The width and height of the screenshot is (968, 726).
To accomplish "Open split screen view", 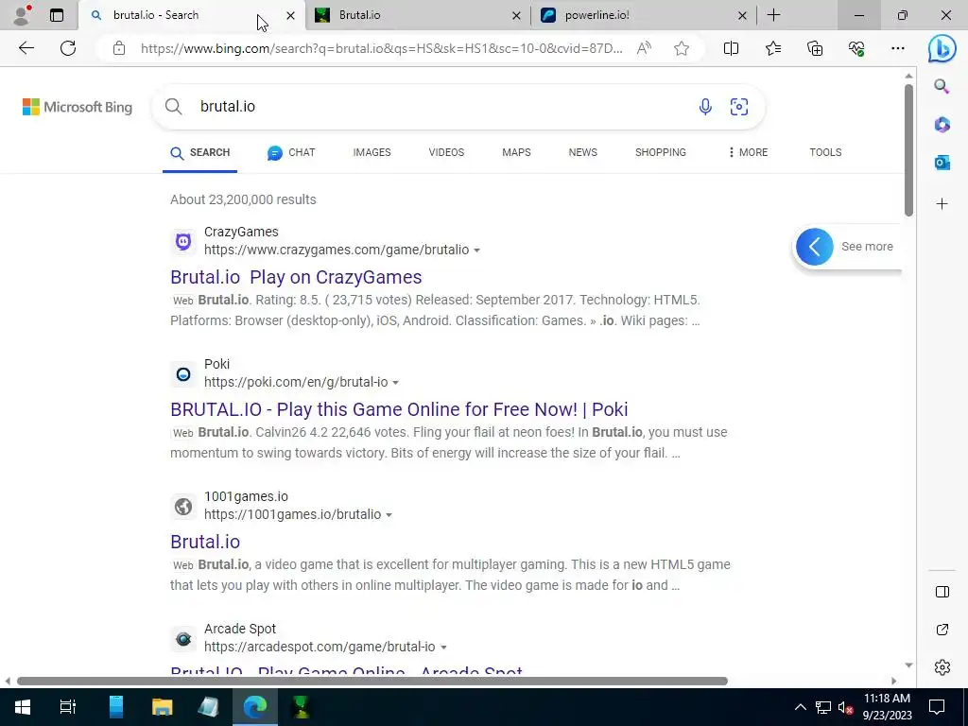I will click(x=731, y=48).
